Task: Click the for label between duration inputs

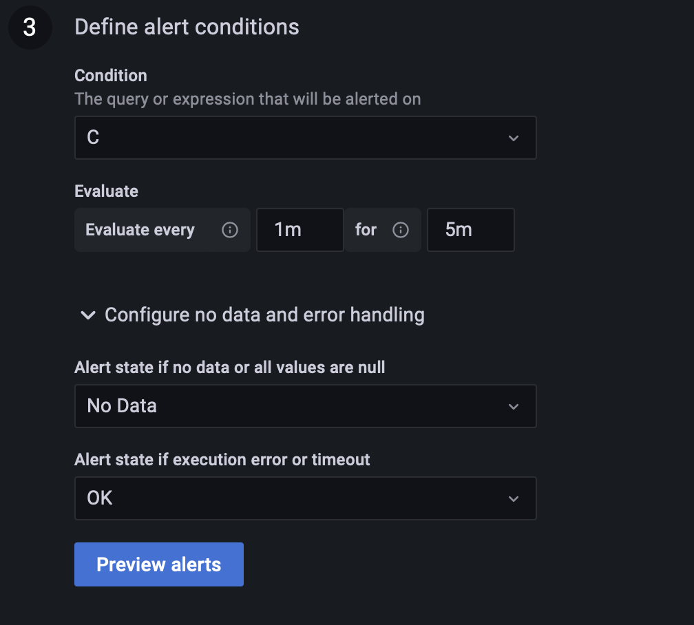Action: pos(366,230)
